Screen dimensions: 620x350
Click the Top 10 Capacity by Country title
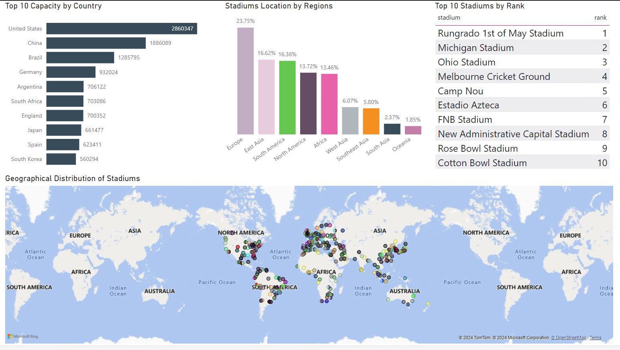pos(53,6)
